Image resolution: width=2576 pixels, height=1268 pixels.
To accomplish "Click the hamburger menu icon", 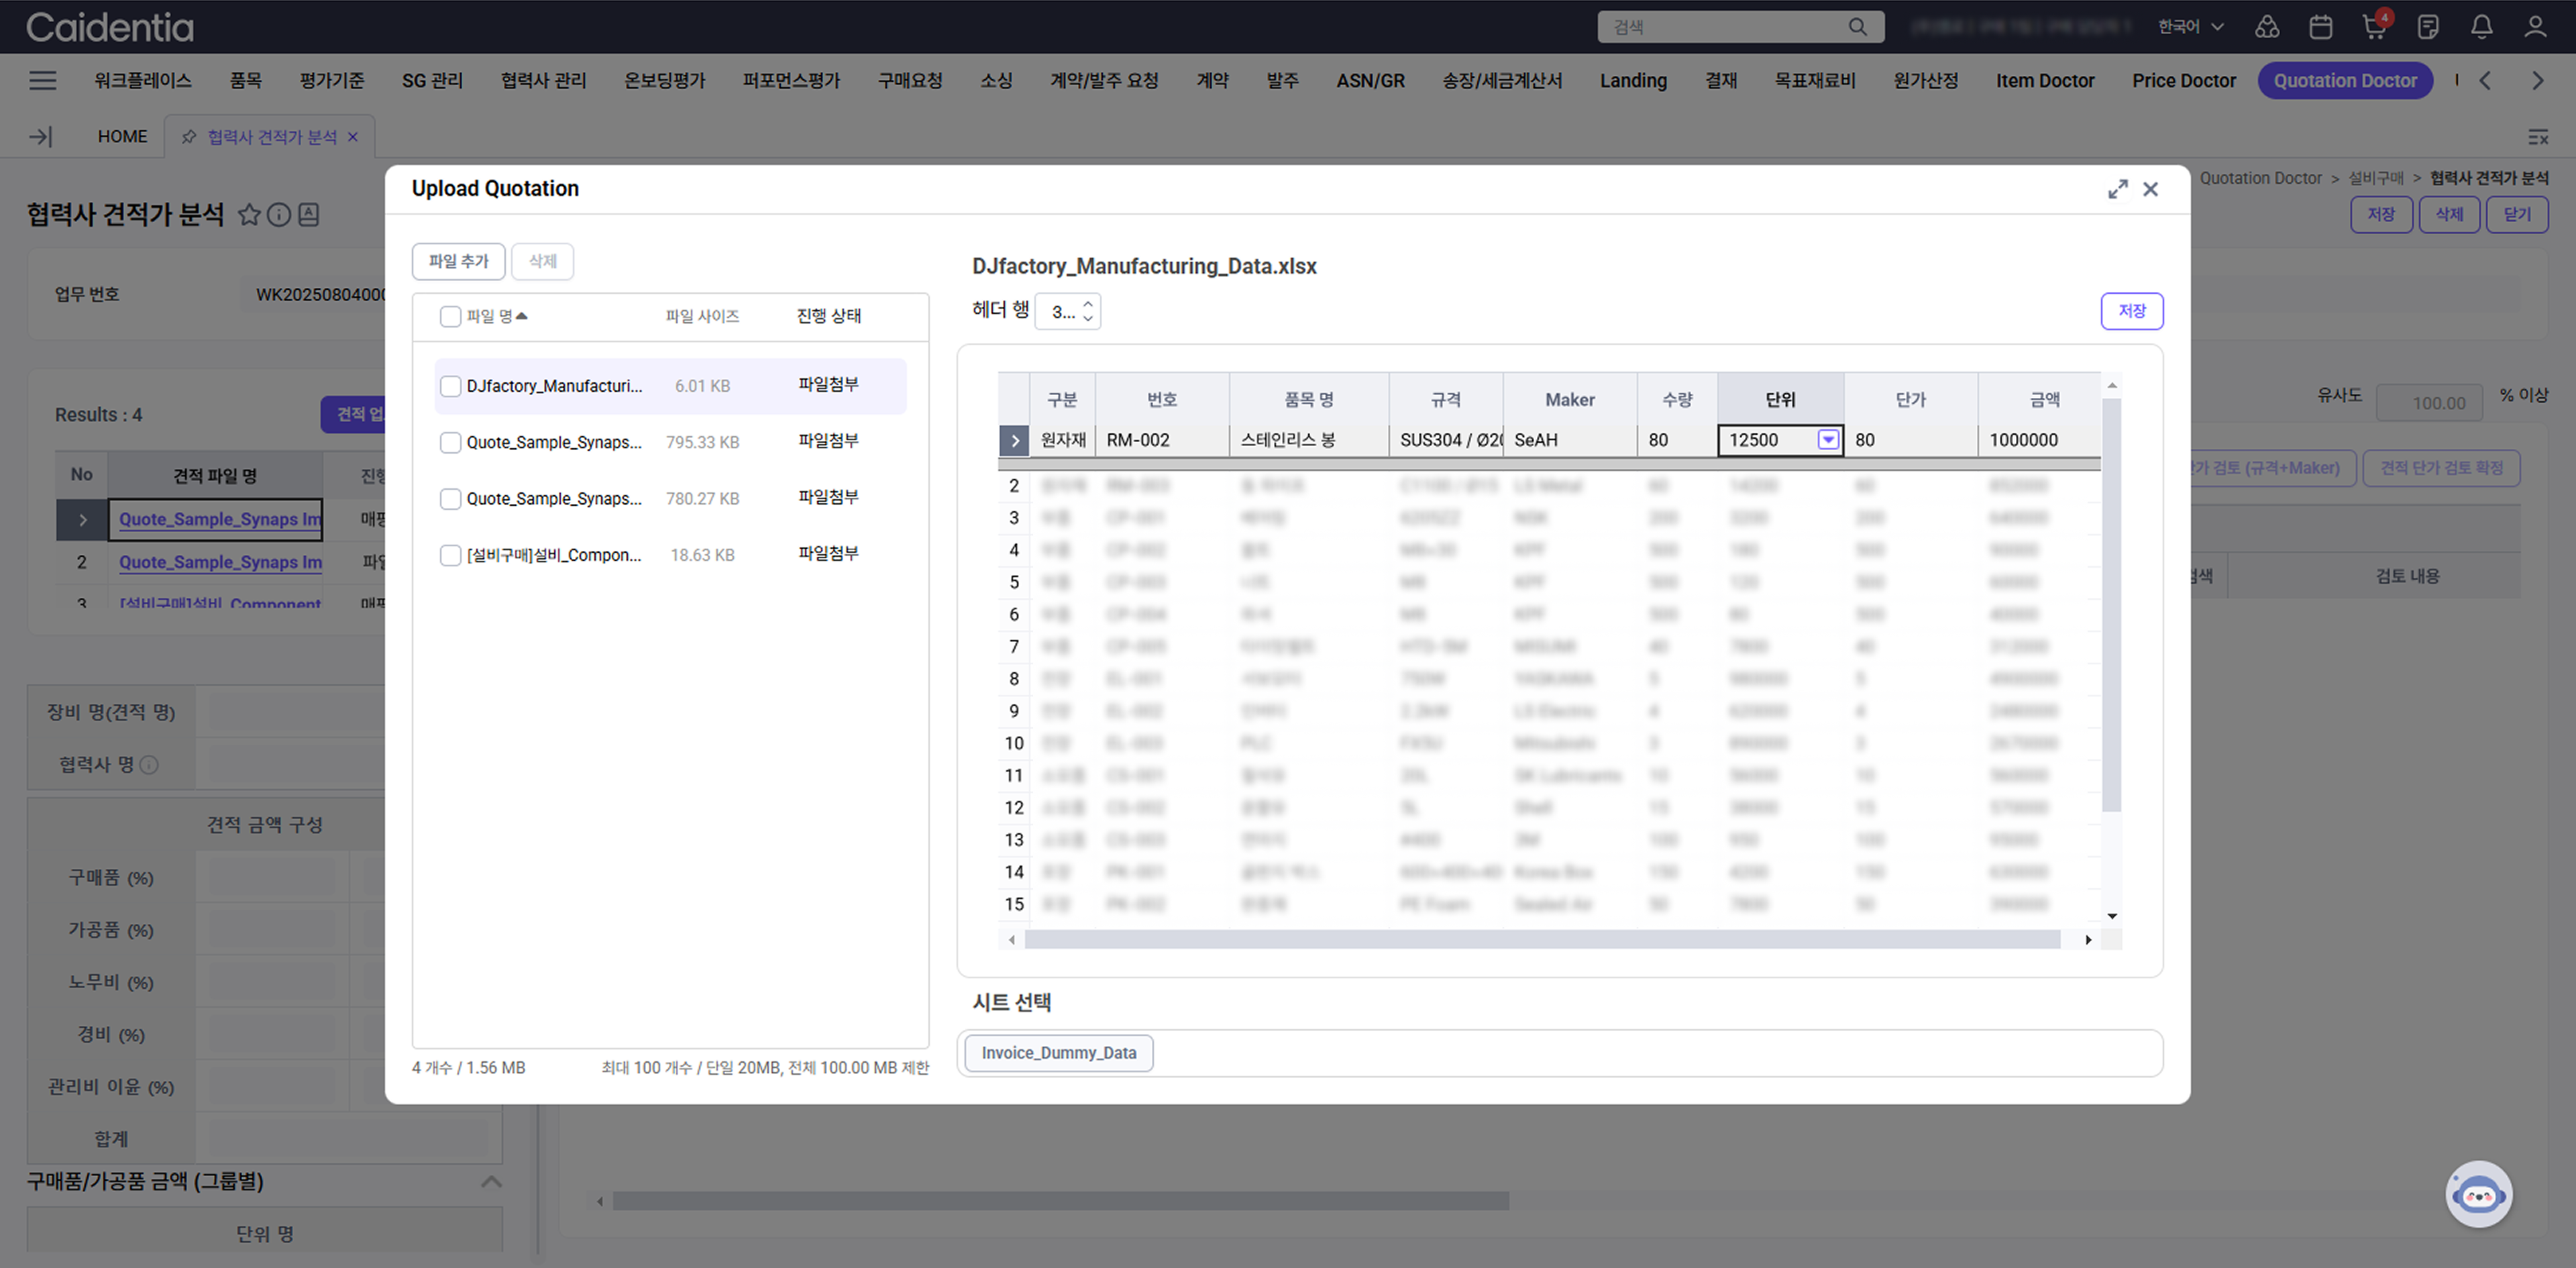I will pos(42,81).
